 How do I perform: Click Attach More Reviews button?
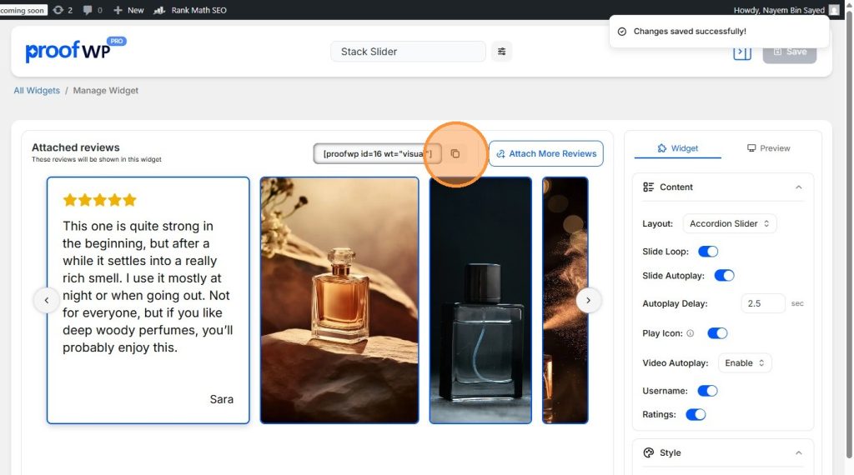[x=546, y=154]
